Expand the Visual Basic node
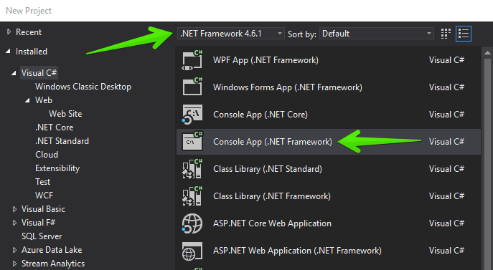 14,209
